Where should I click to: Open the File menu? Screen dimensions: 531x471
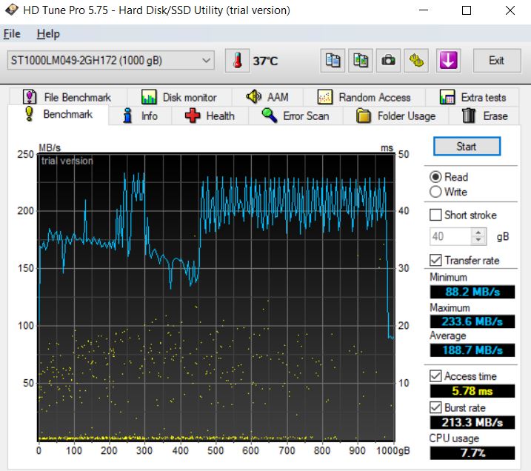(12, 34)
